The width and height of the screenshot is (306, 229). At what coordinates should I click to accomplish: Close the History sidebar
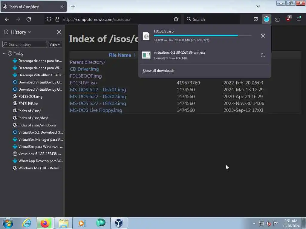coord(59,32)
